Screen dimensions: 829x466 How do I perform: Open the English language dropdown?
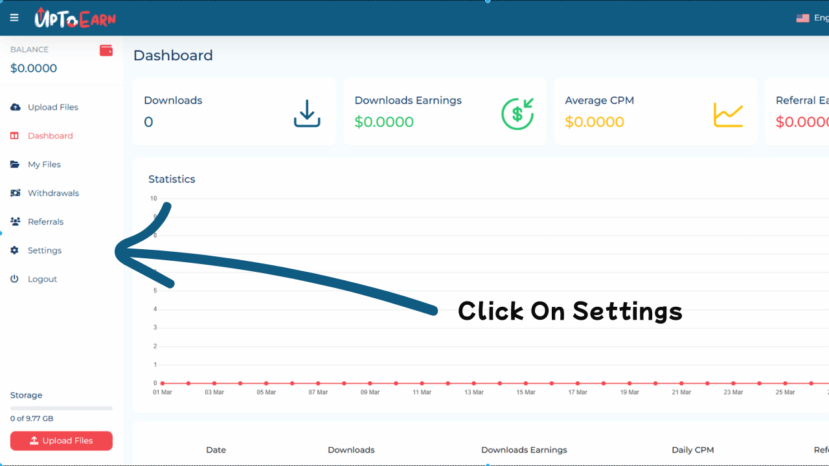pos(812,18)
